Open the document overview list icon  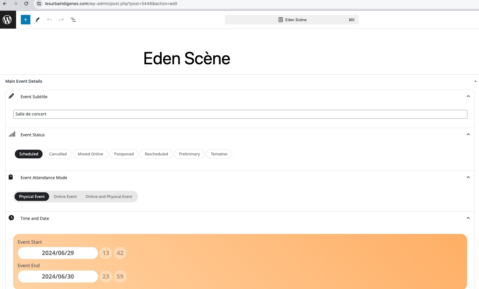coord(73,20)
